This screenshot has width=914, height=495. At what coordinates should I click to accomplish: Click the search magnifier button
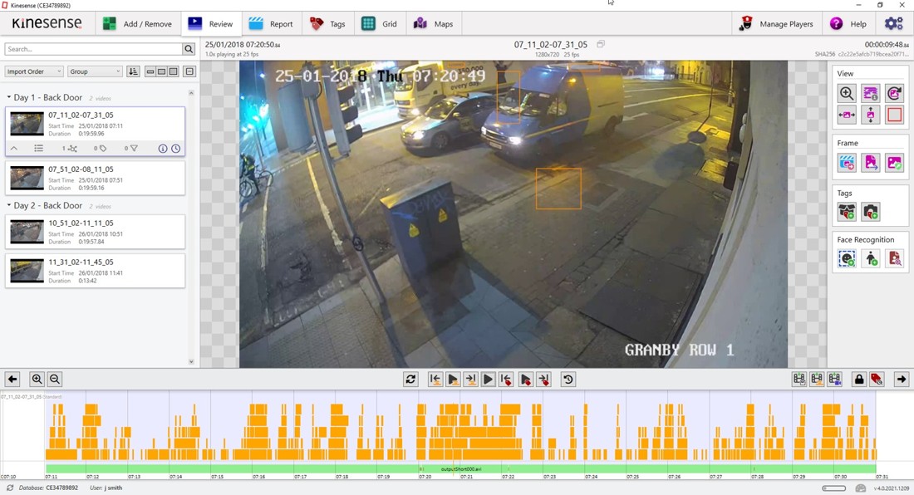pos(189,49)
